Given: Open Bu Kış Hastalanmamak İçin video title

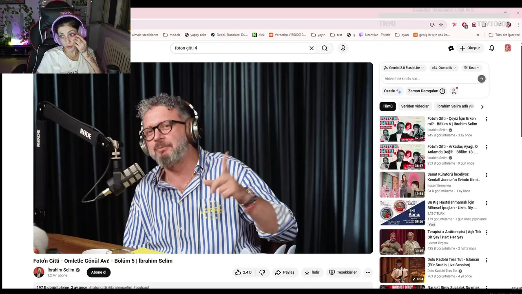Looking at the screenshot, I should coord(452,205).
